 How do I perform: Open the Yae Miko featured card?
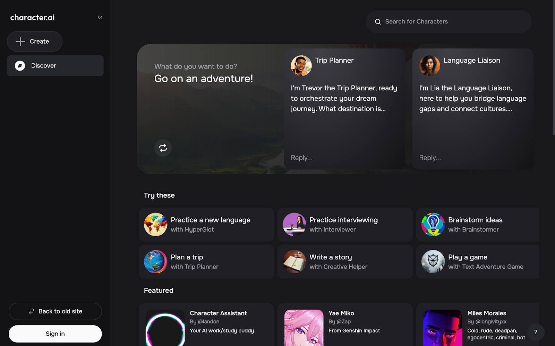pyautogui.click(x=345, y=325)
